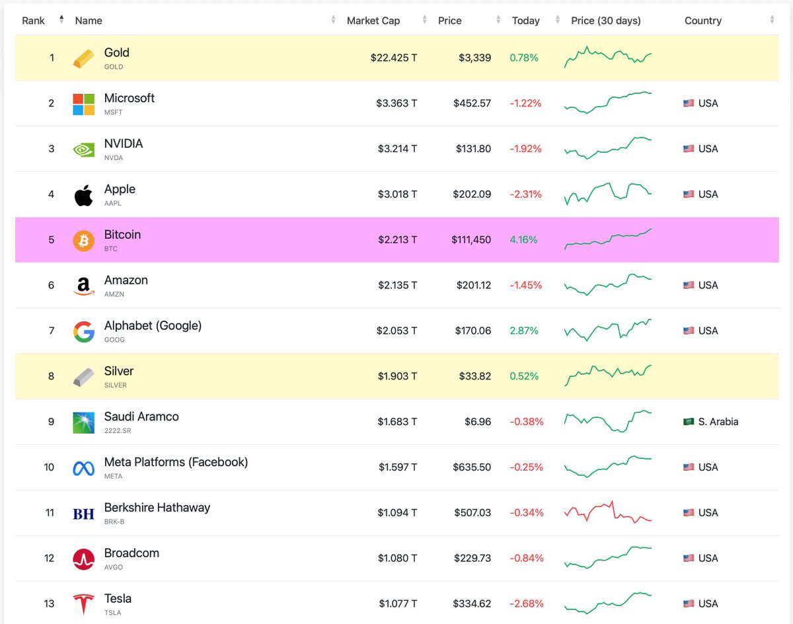Click the USA flag in Tesla row
Viewport: 793px width, 624px height.
pos(689,604)
